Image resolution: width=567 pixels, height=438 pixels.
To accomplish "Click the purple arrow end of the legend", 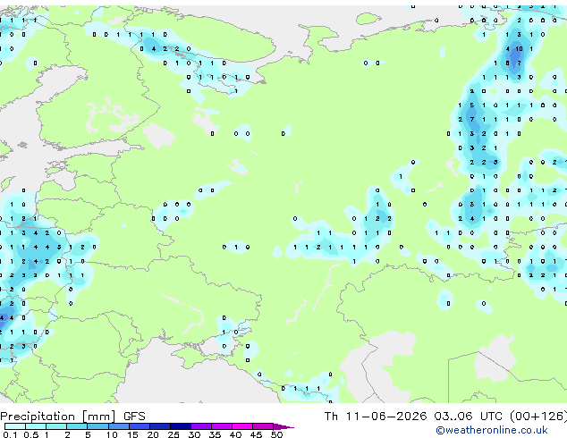I will click(x=283, y=426).
